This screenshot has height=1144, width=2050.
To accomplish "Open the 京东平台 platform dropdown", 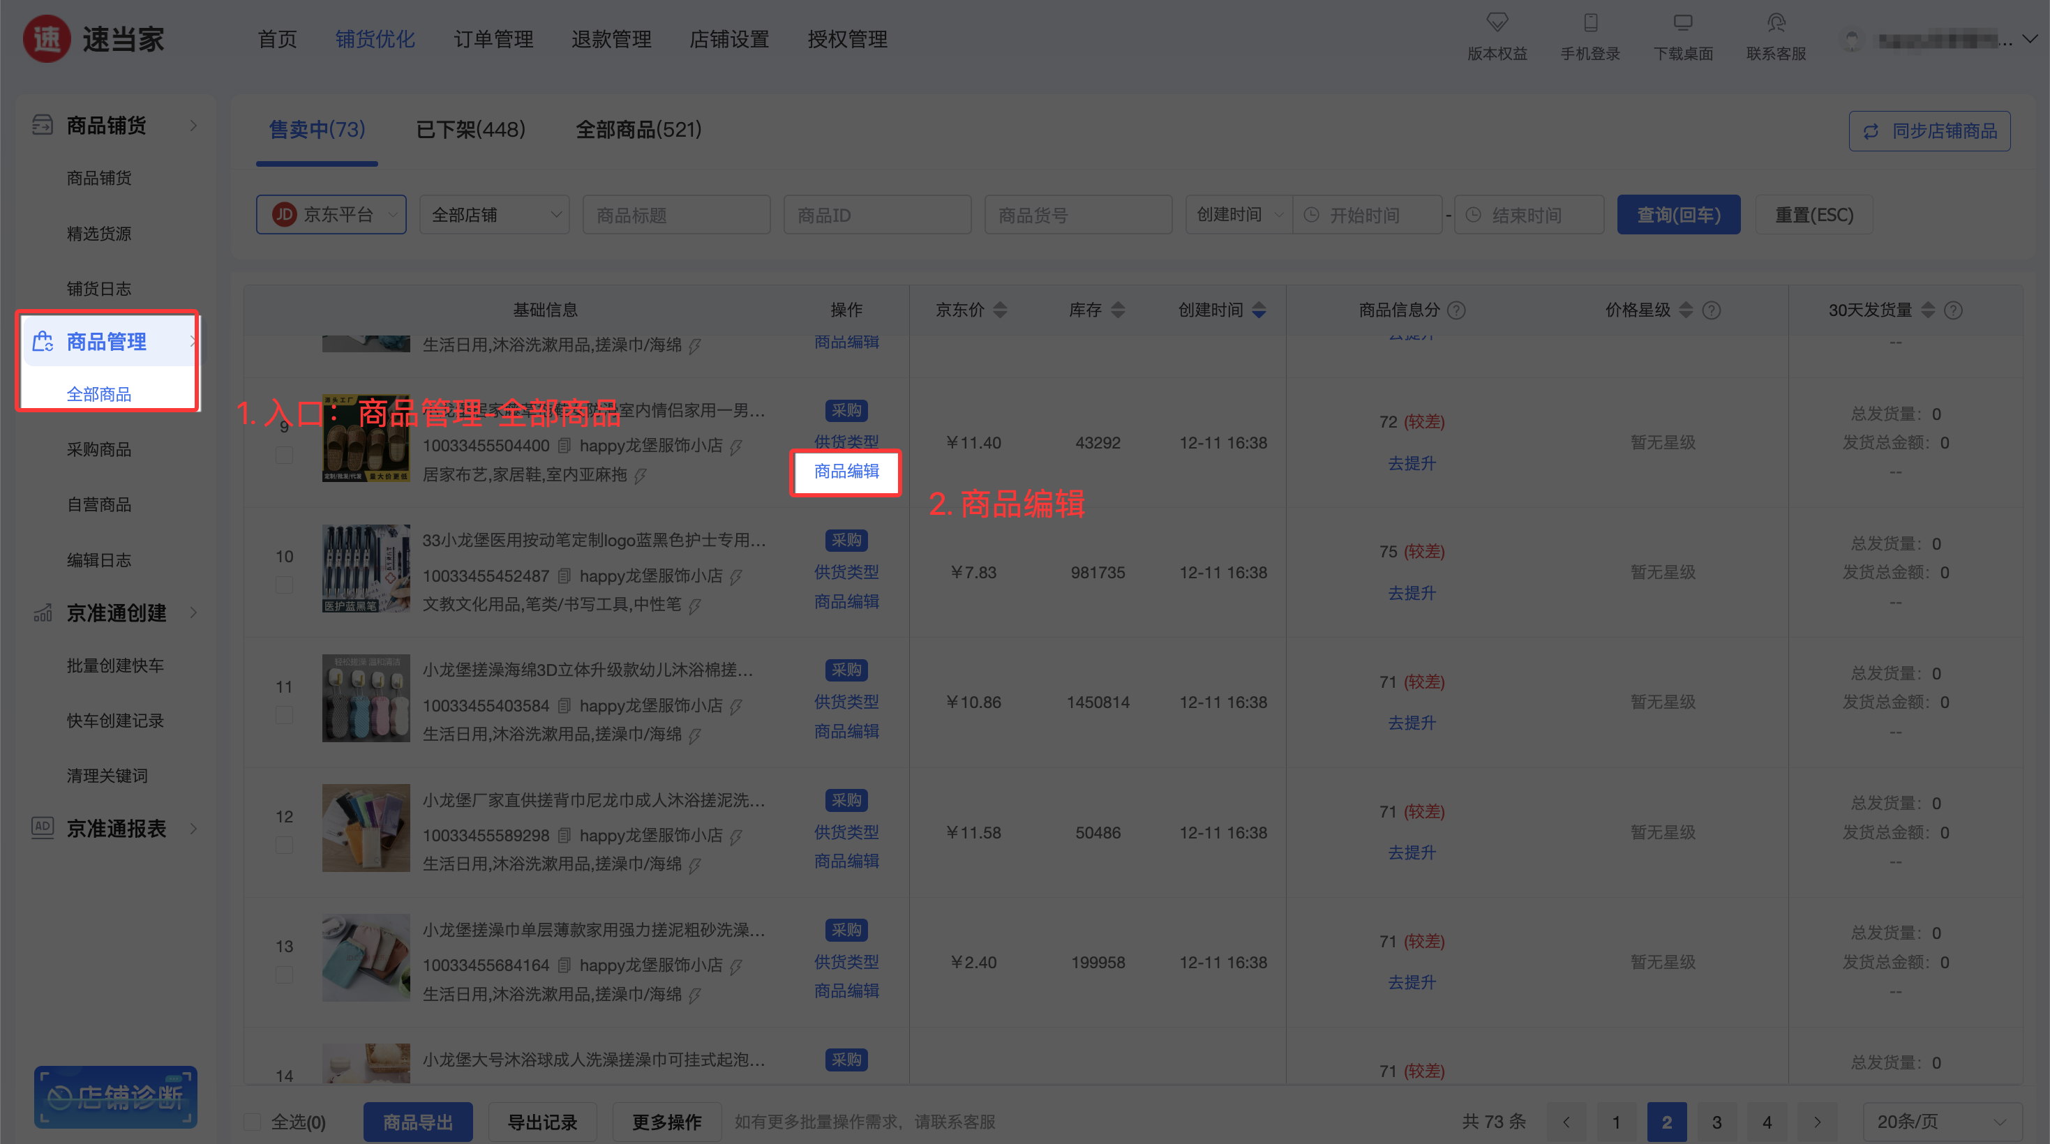I will [331, 215].
